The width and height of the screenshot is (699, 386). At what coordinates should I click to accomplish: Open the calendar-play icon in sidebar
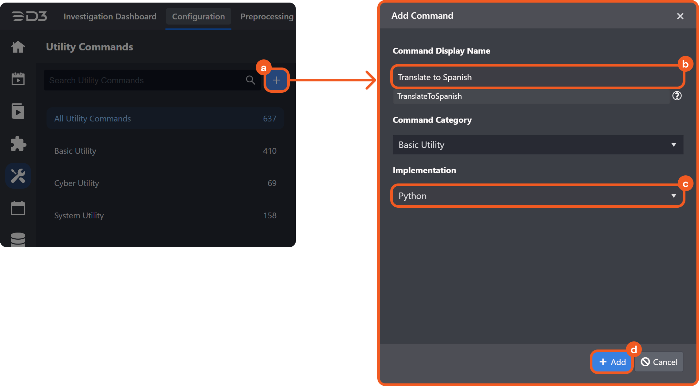click(18, 79)
